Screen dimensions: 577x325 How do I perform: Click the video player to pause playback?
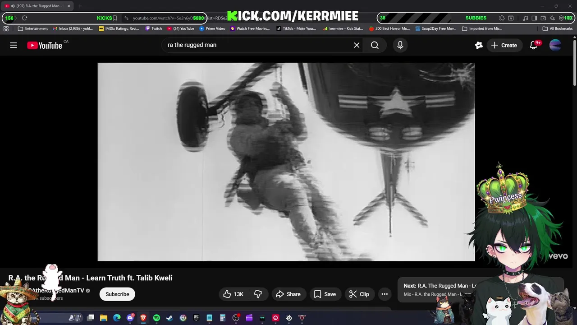click(x=286, y=162)
